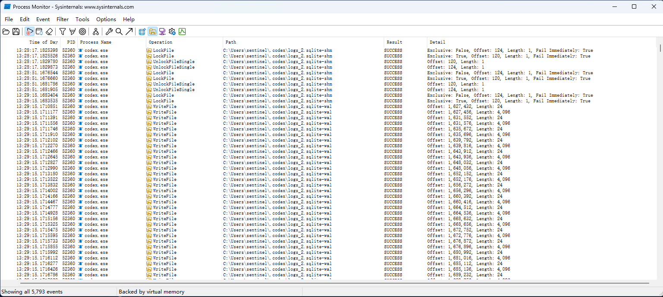Click the Open log file toolbar icon
The image size is (663, 297).
click(x=6, y=32)
